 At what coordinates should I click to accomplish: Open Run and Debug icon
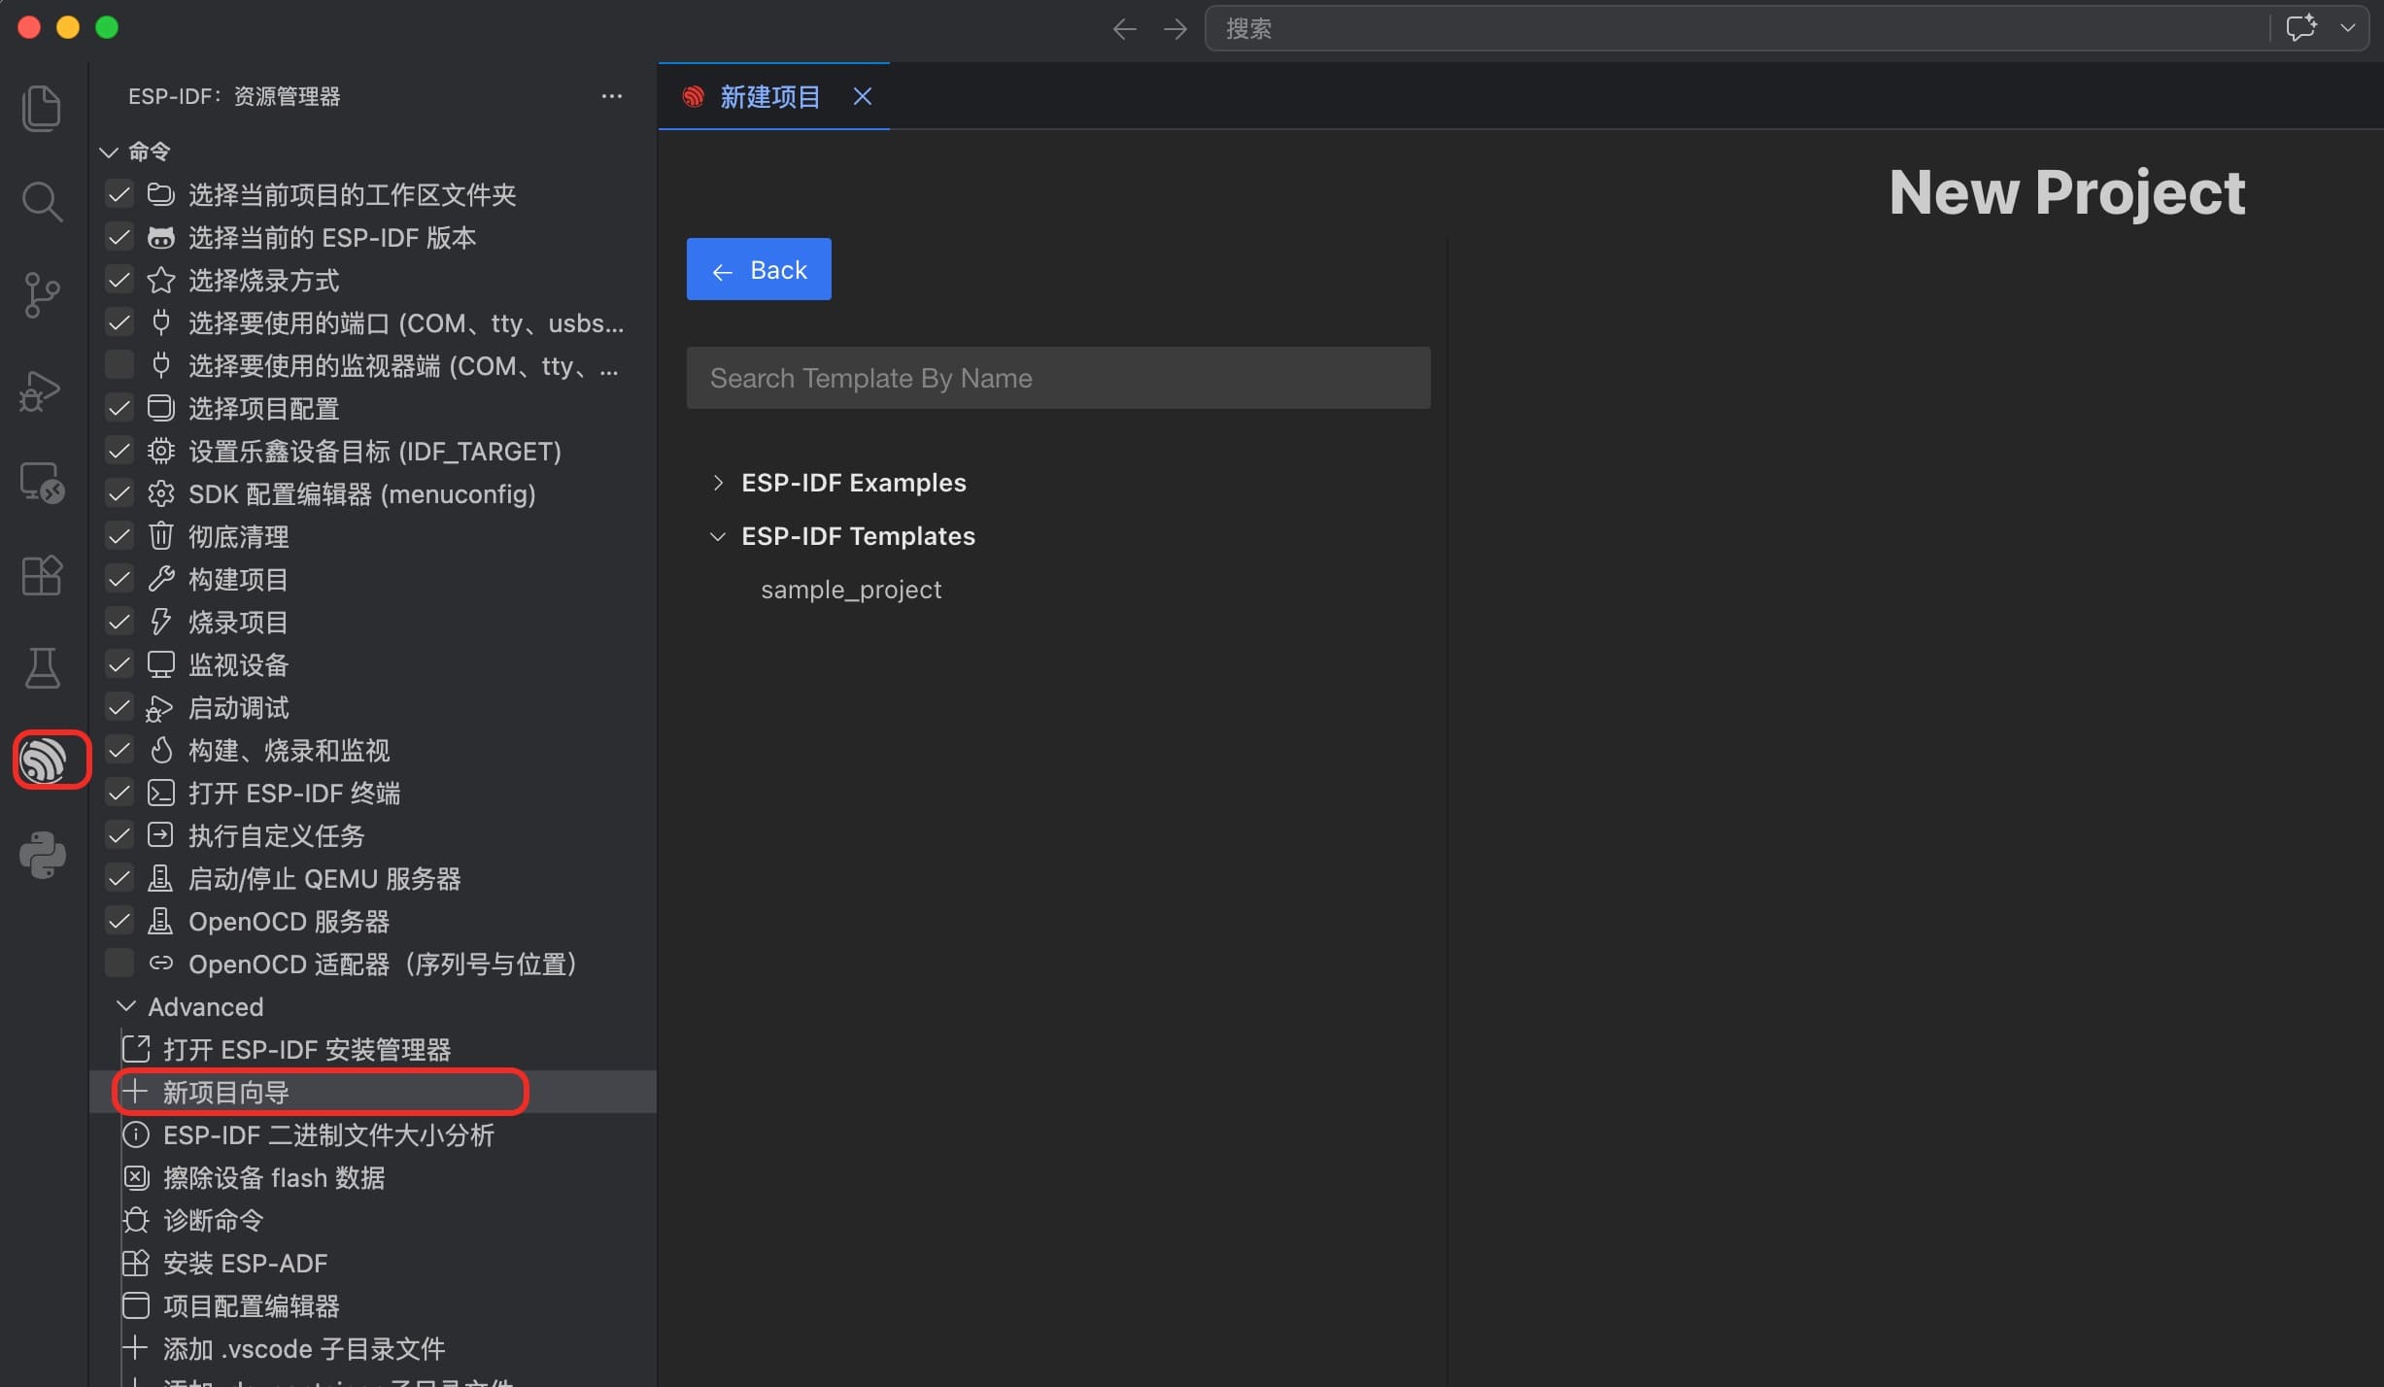tap(41, 390)
